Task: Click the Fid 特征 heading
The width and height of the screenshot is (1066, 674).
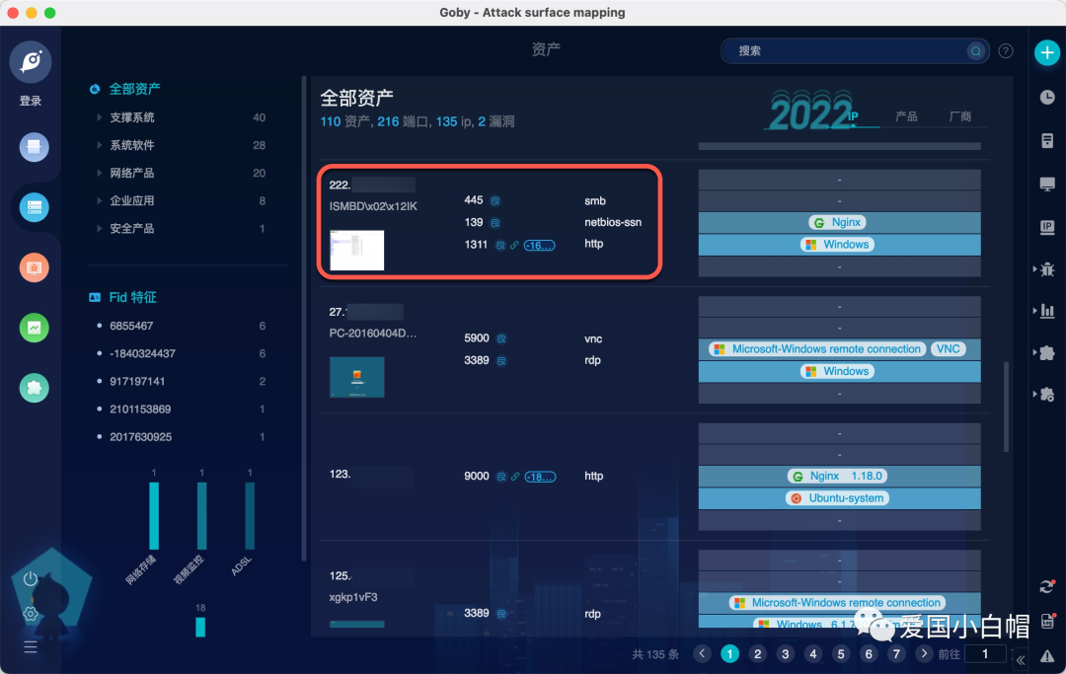Action: pos(132,298)
